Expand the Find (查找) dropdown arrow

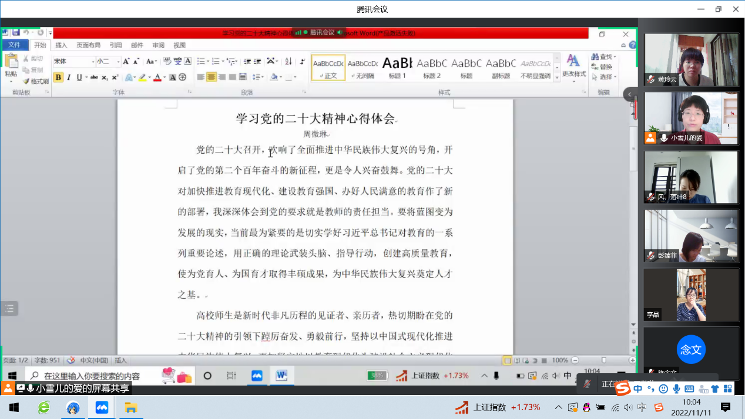(x=615, y=57)
